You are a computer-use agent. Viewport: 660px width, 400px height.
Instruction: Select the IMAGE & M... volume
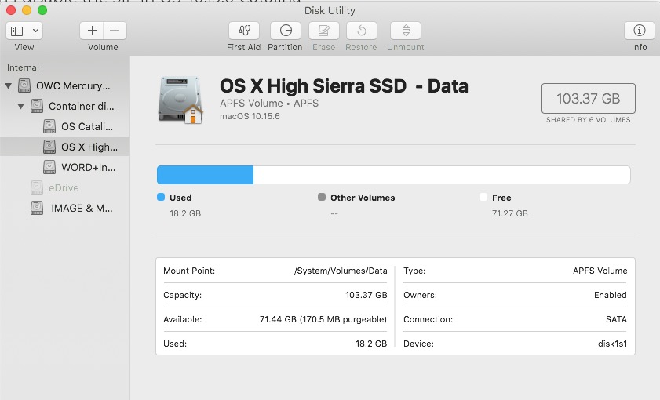(x=65, y=208)
